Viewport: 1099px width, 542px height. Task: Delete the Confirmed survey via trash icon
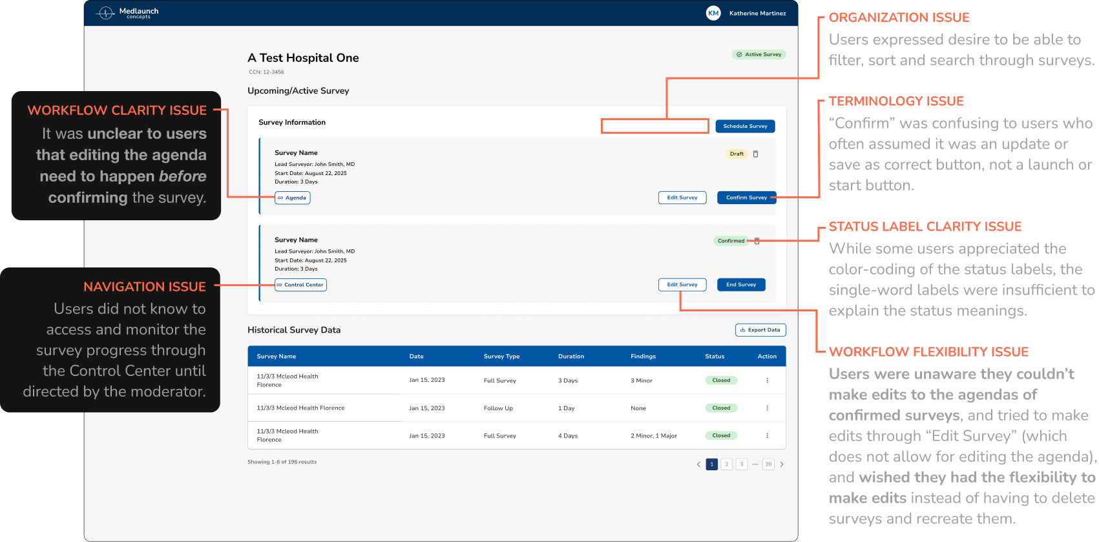pyautogui.click(x=757, y=241)
